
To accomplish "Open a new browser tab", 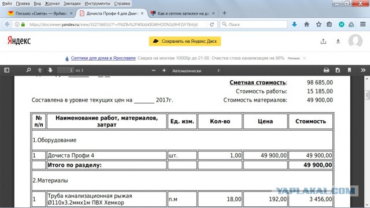I will click(224, 13).
